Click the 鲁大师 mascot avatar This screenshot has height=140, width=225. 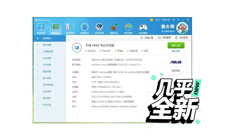click(x=182, y=28)
